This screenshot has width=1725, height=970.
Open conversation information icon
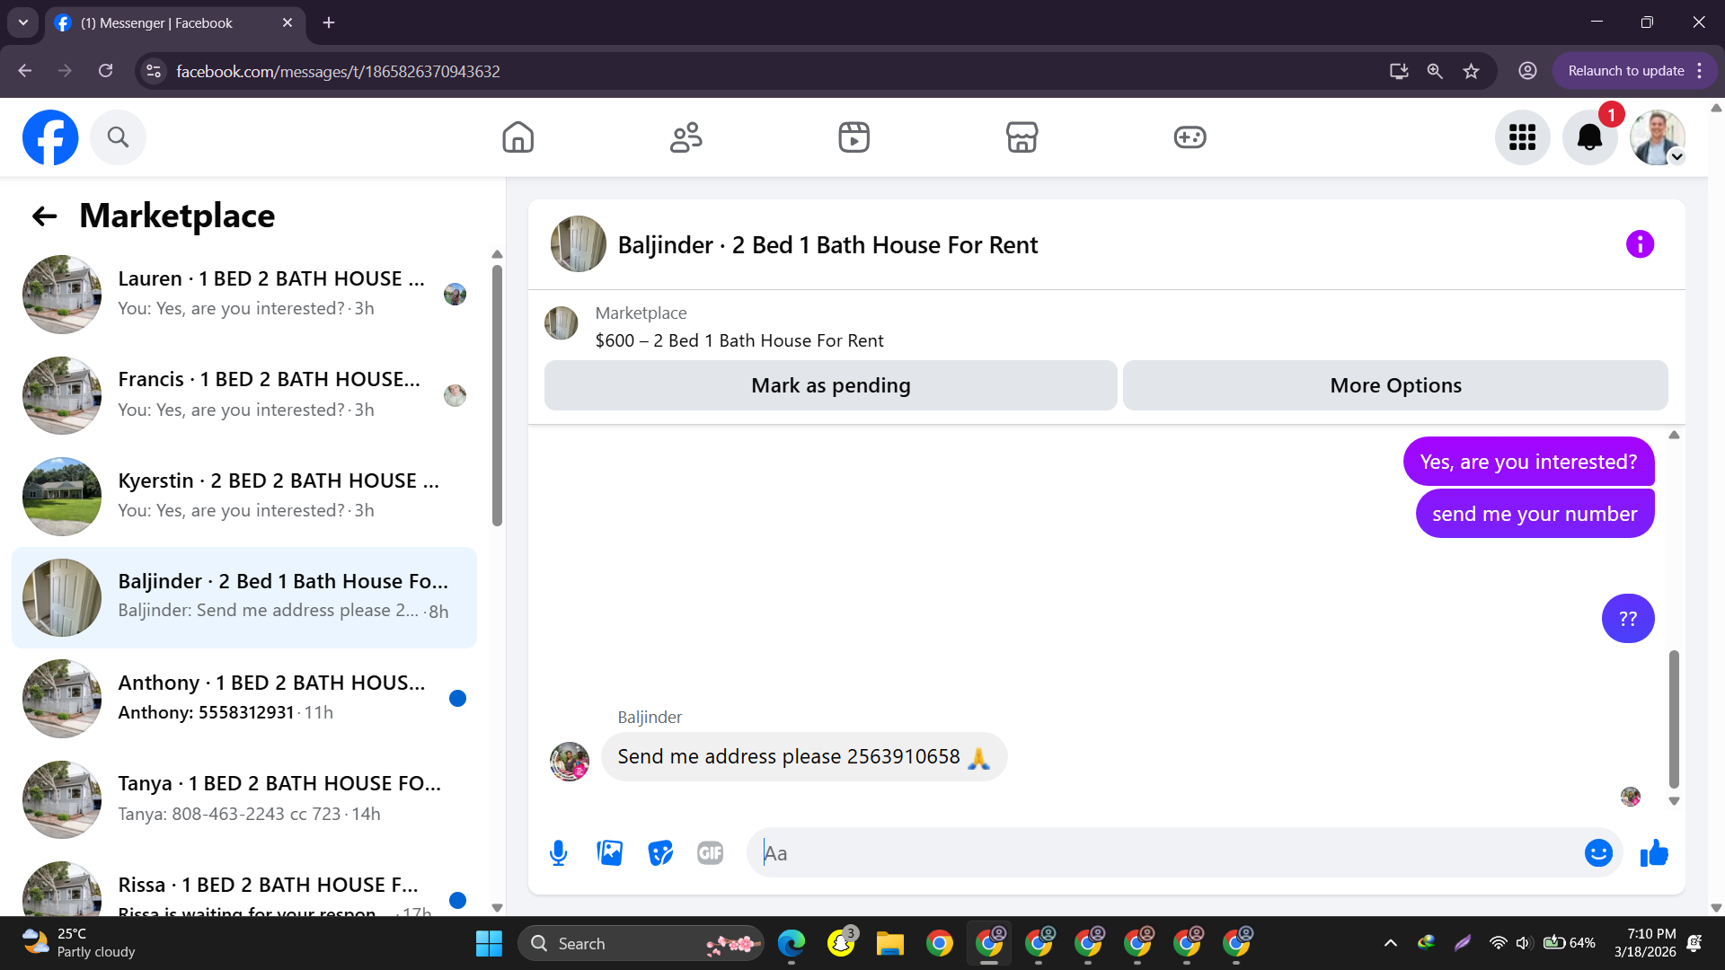click(1640, 244)
